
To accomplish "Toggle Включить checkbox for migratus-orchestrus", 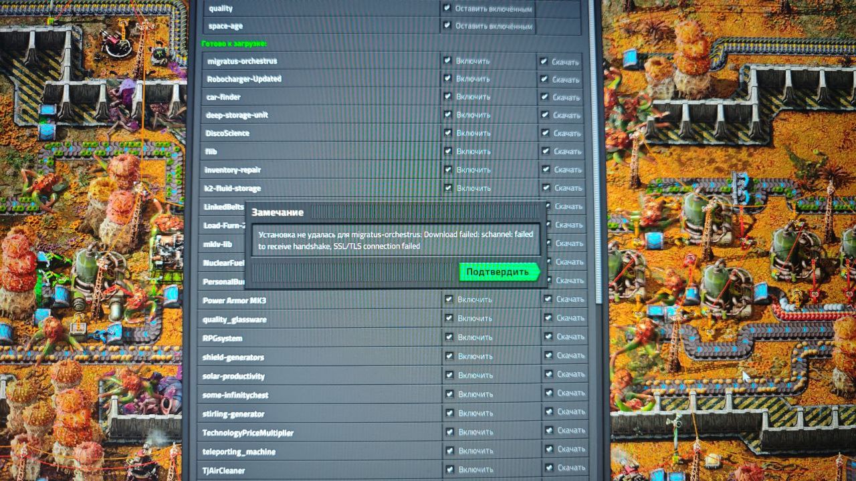I will [x=447, y=60].
